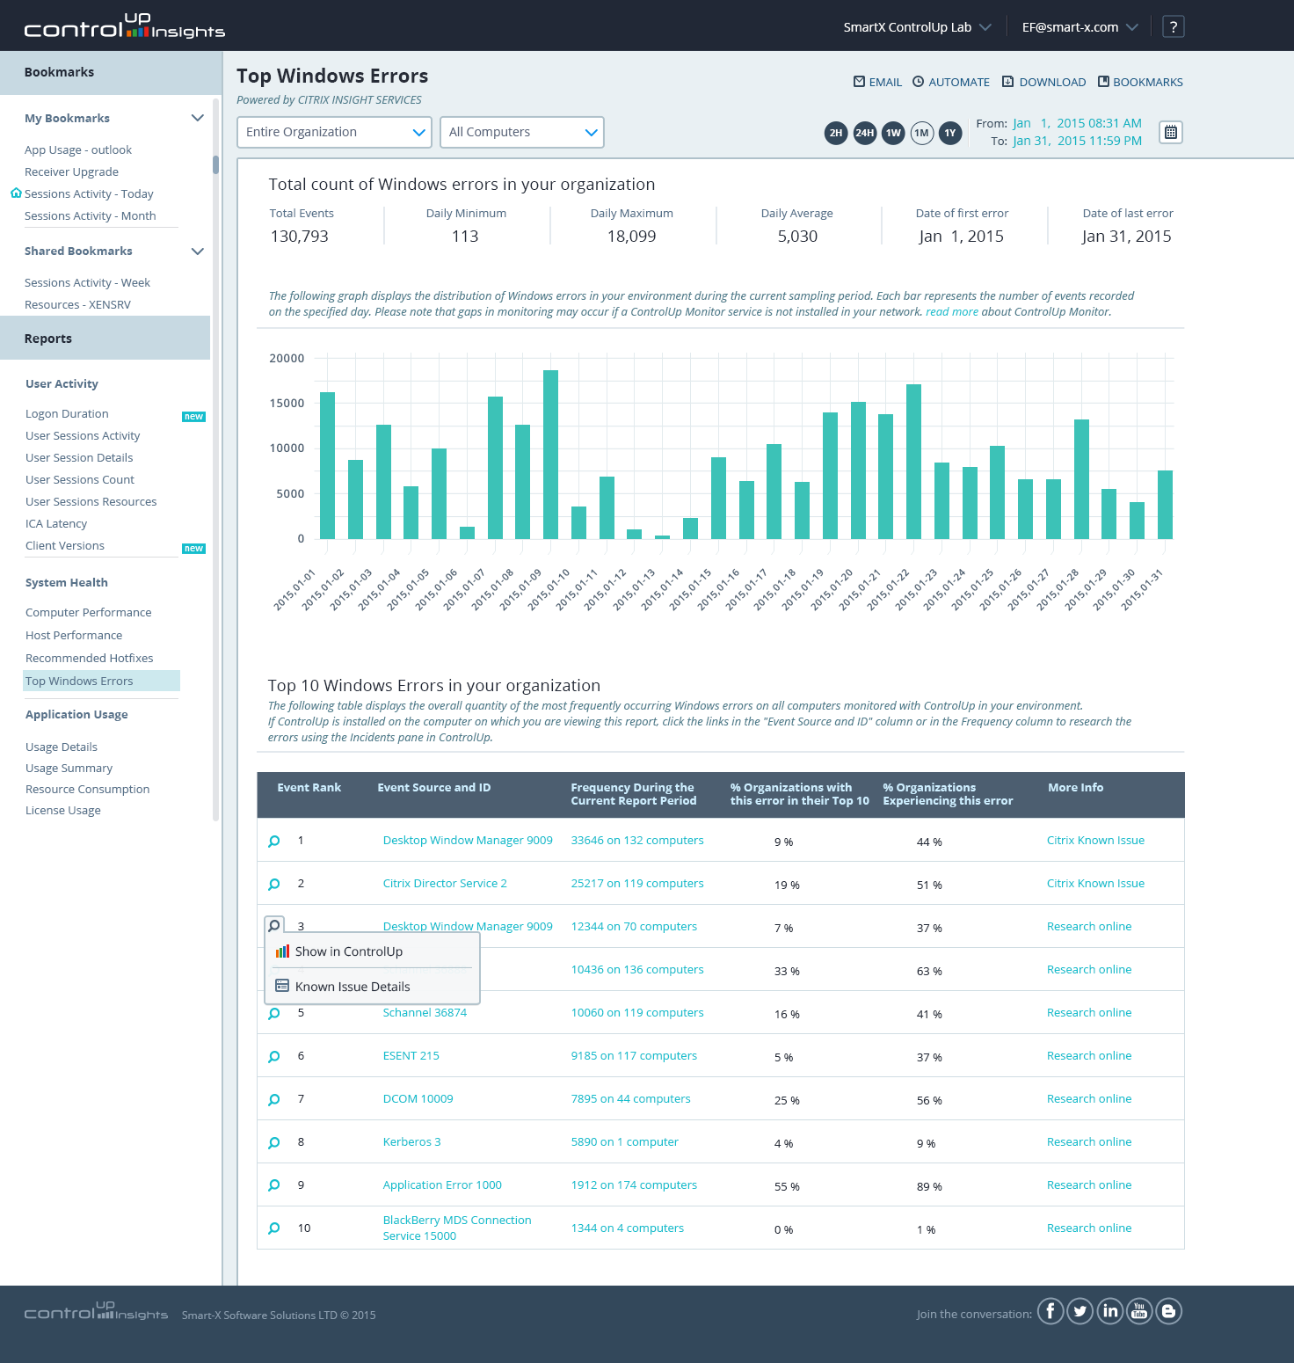Click magnifier icon for rank 6 row
The width and height of the screenshot is (1294, 1363).
click(274, 1057)
